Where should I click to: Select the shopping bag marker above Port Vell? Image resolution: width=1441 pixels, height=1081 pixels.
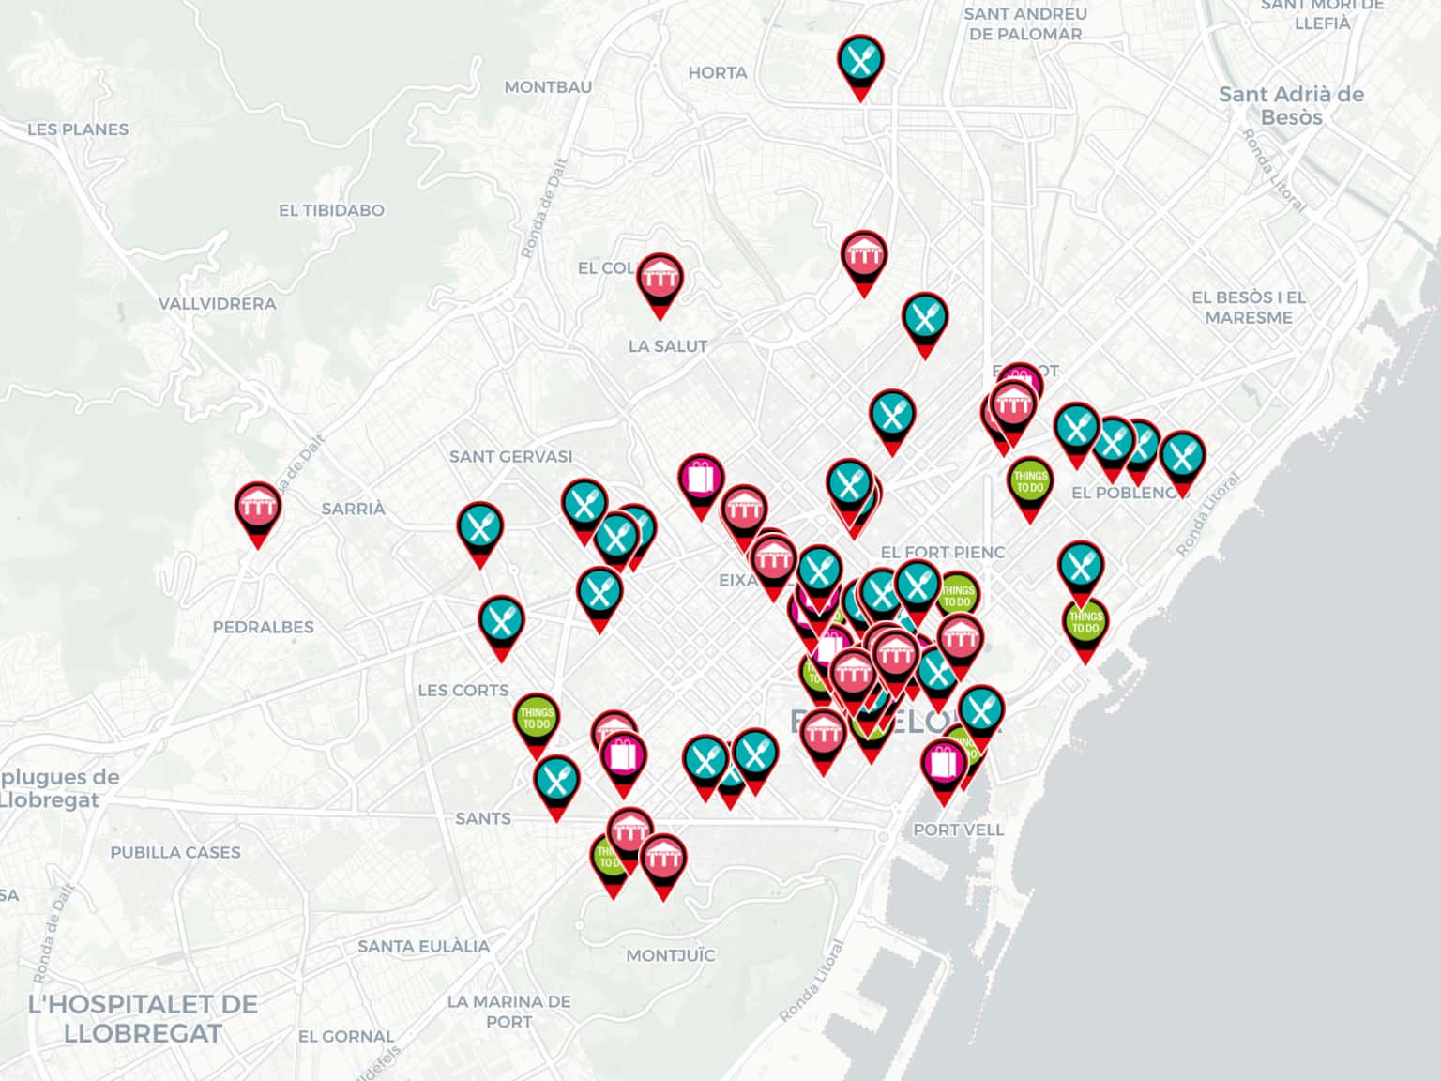[x=943, y=765]
